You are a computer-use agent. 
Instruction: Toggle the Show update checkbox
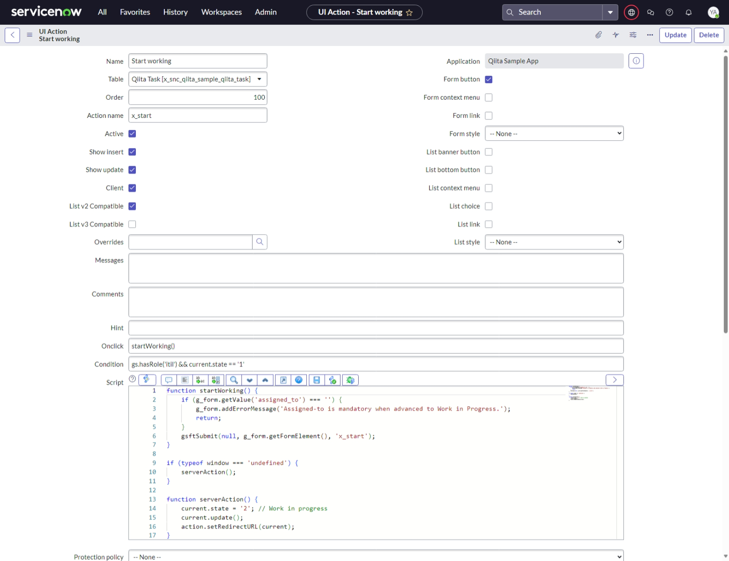pos(132,170)
